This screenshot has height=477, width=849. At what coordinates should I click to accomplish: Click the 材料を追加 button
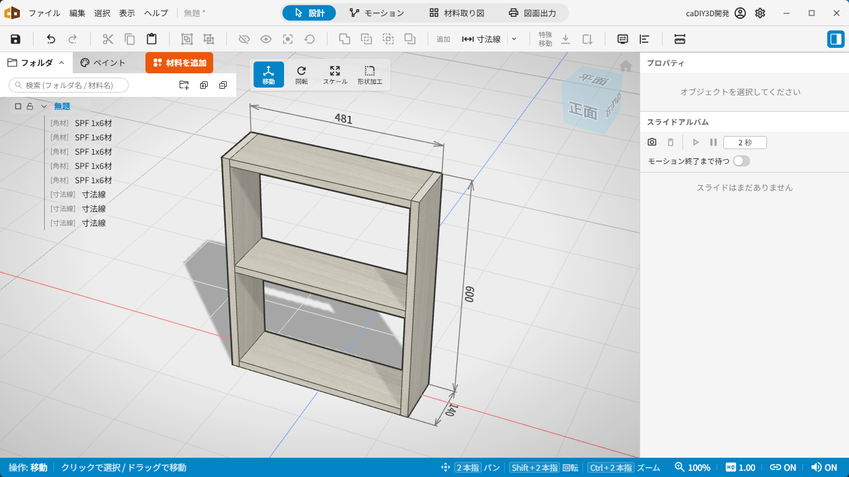tap(180, 63)
